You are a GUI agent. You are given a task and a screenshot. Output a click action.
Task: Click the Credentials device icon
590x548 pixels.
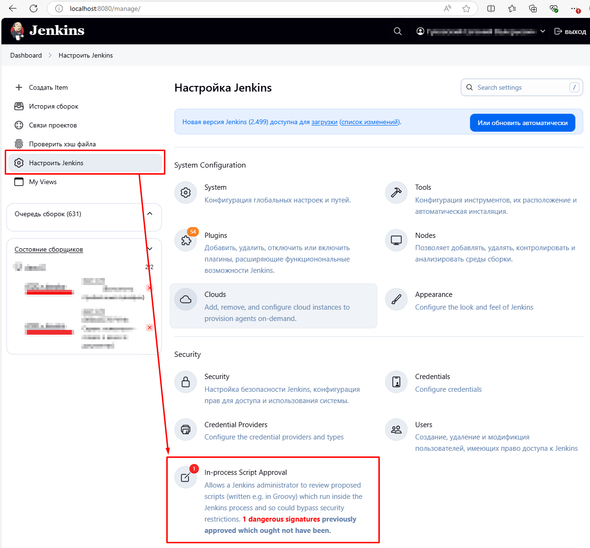[x=396, y=382]
